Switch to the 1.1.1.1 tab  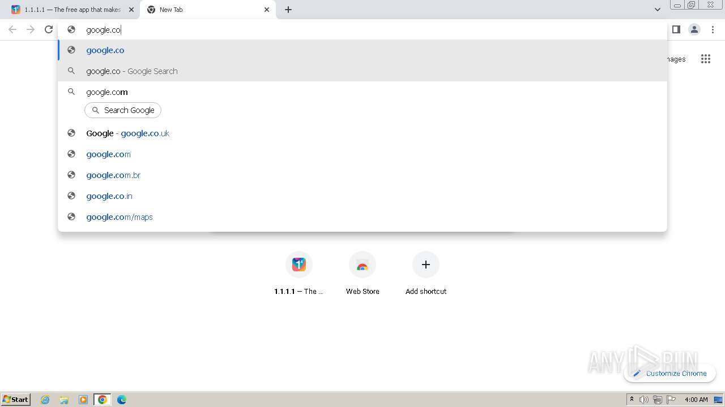72,10
